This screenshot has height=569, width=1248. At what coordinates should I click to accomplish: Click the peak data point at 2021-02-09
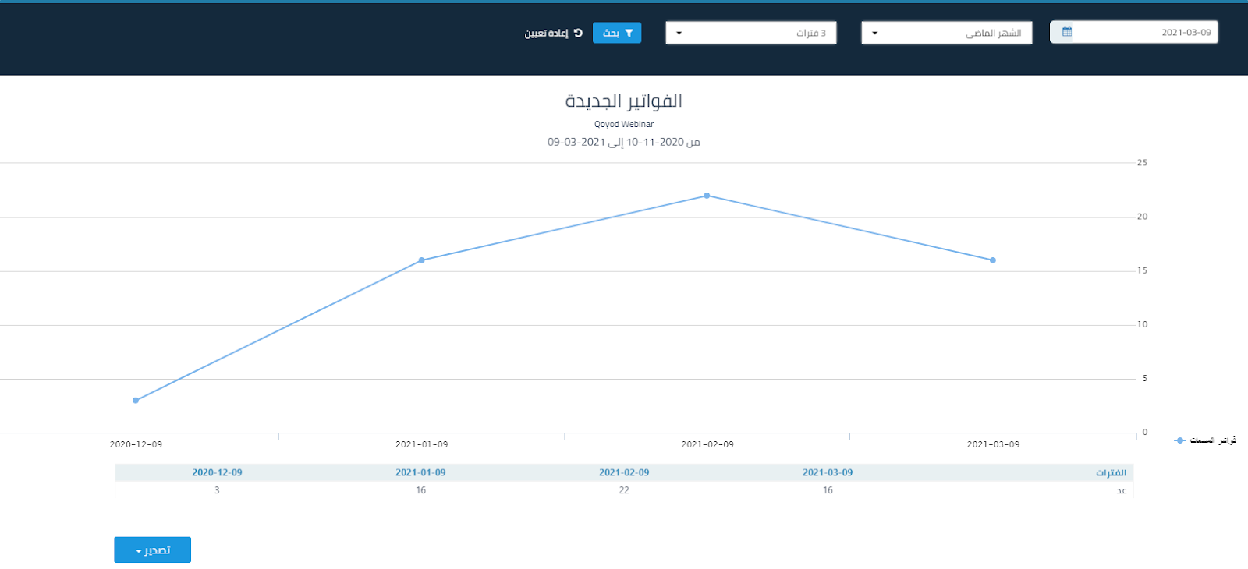pos(707,196)
